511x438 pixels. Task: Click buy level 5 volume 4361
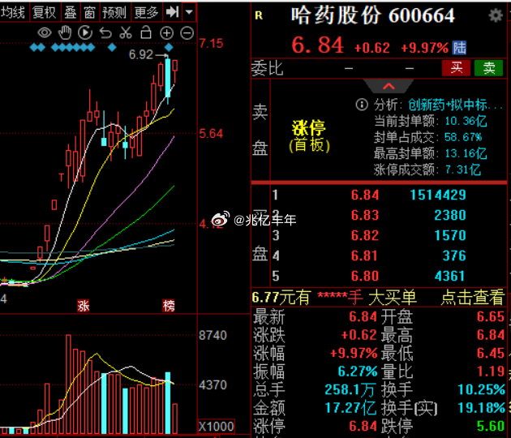click(449, 276)
